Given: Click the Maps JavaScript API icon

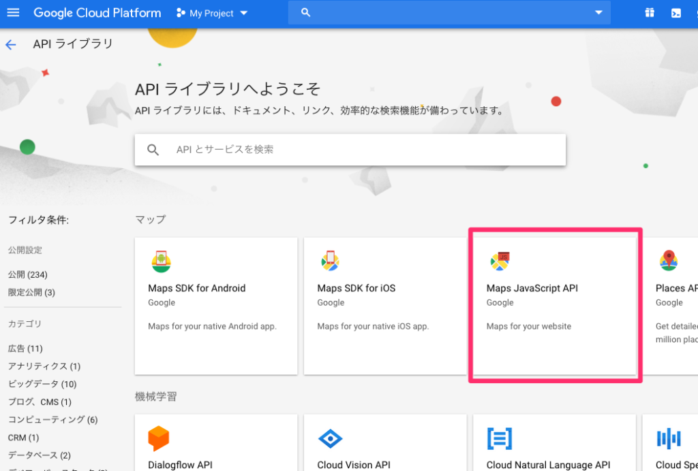Looking at the screenshot, I should click(x=500, y=261).
